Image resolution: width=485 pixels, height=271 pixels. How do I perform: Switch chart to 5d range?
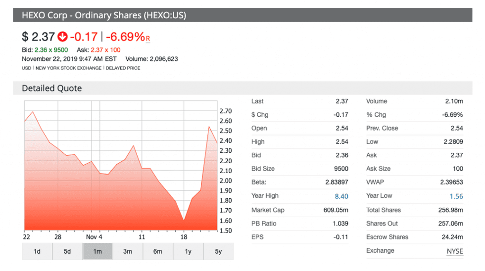click(67, 251)
